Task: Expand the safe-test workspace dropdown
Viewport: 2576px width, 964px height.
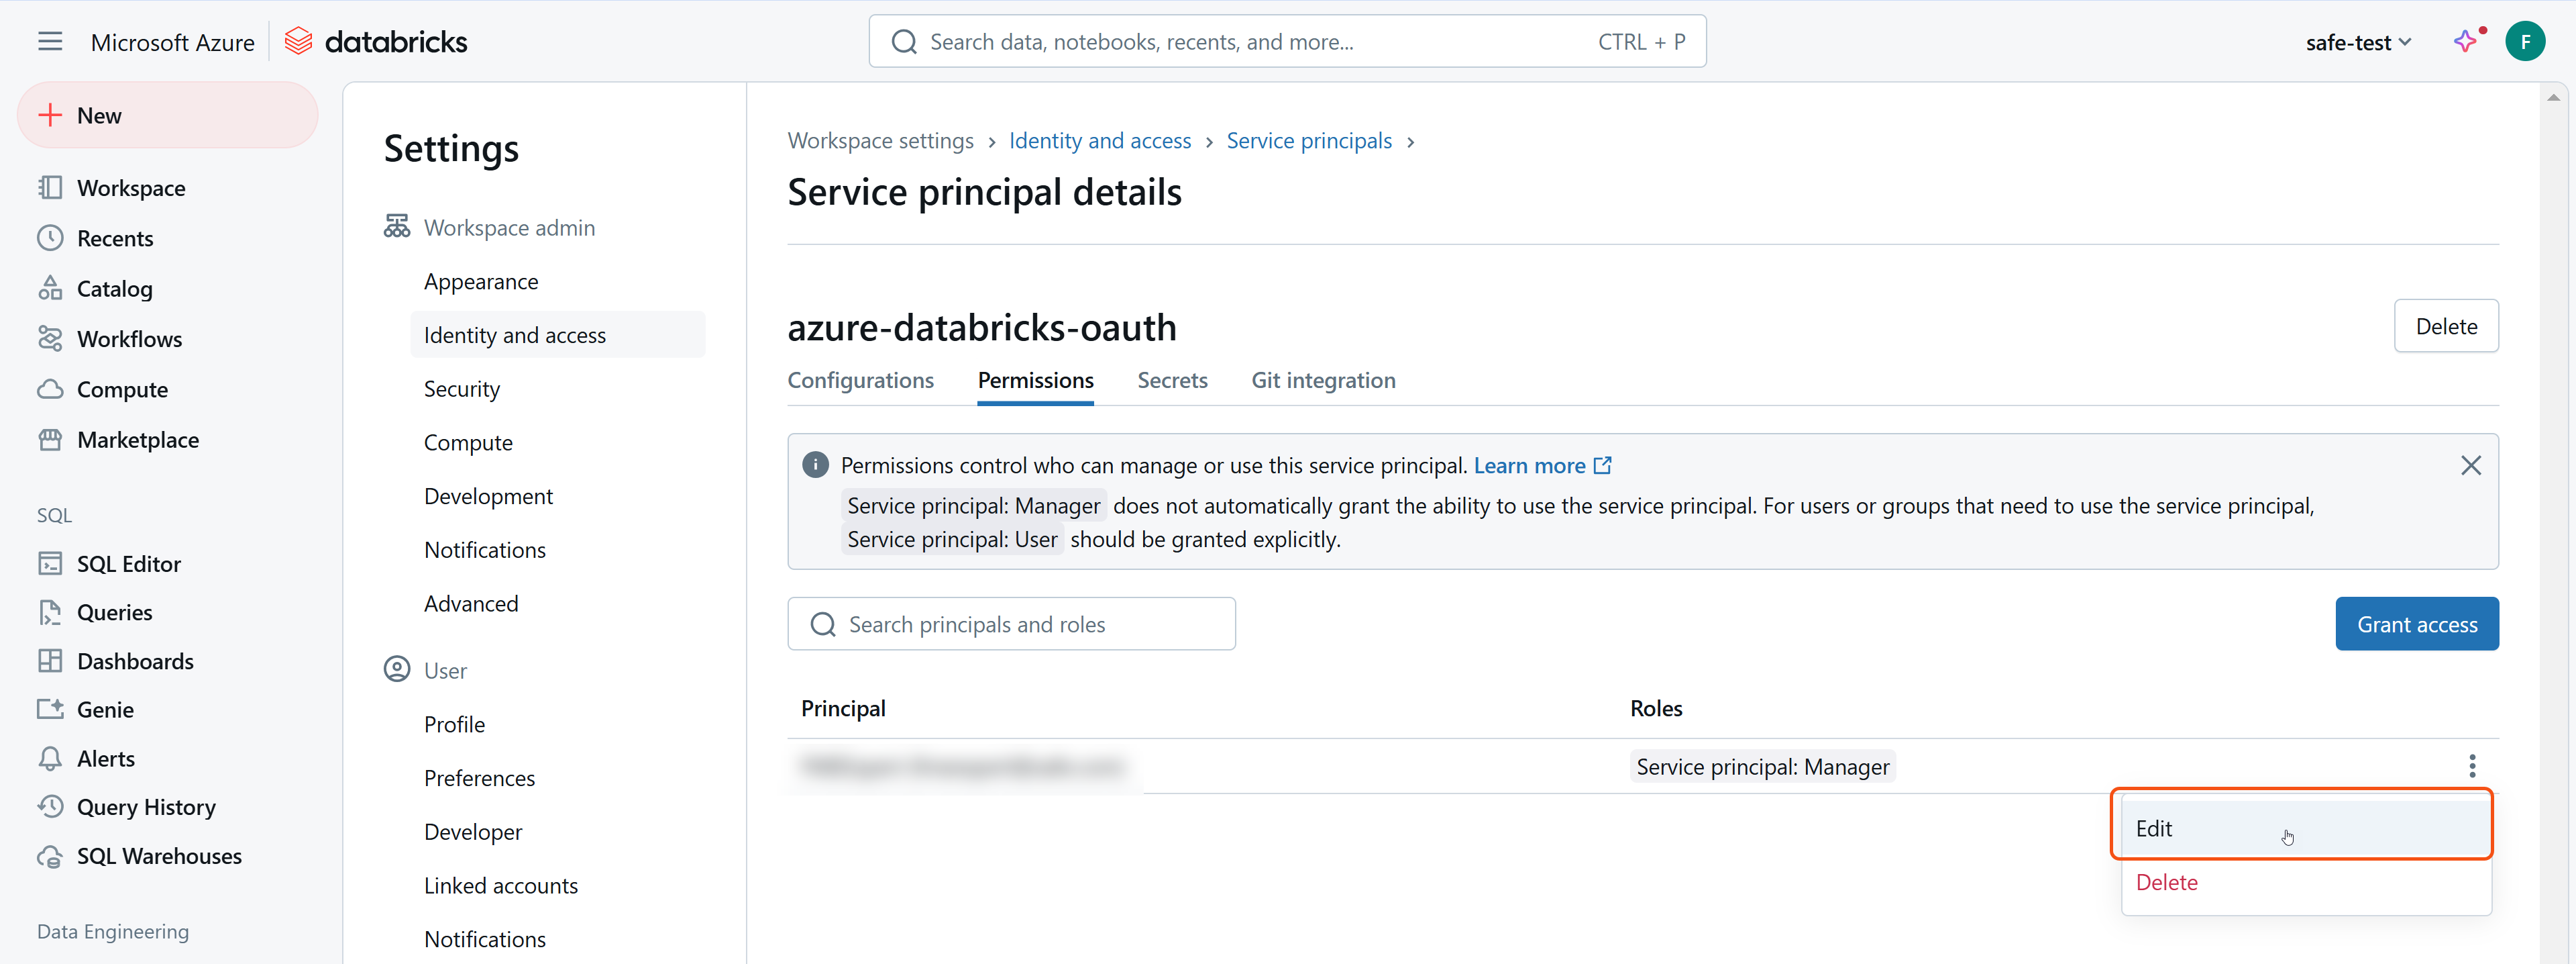Action: 2358,42
